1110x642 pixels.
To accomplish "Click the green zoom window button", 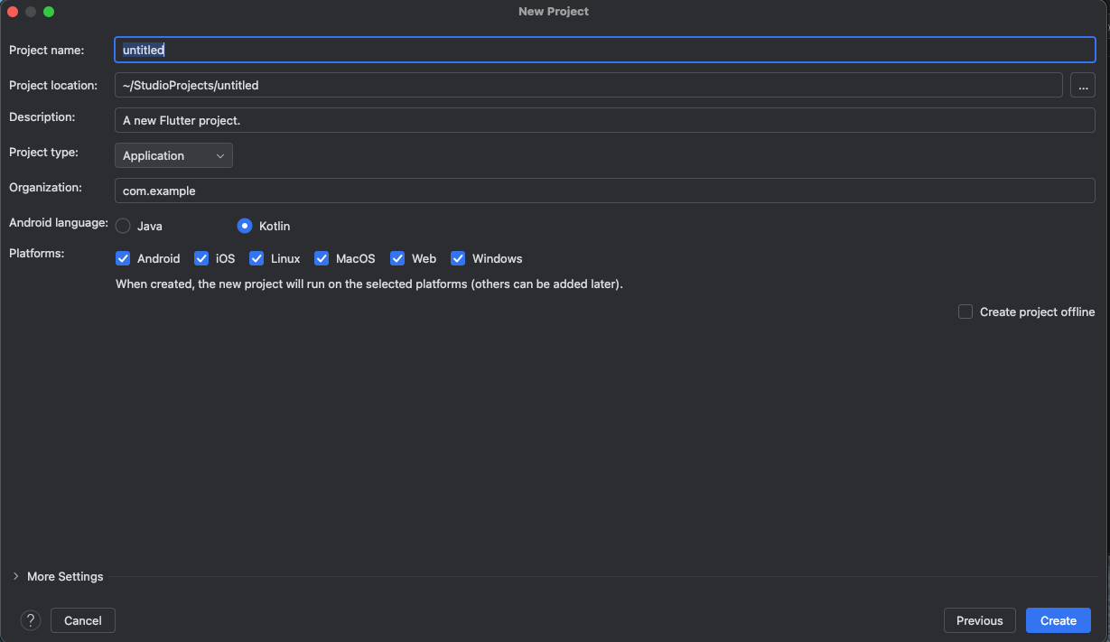I will tap(49, 12).
